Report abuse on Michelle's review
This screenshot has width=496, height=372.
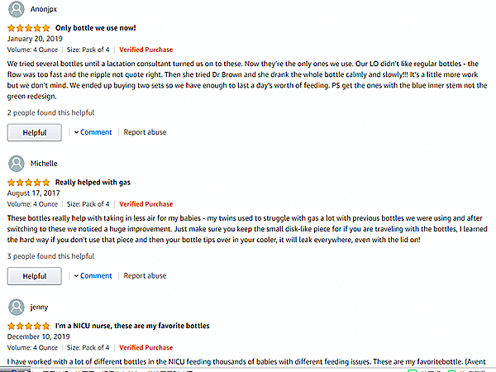(145, 276)
